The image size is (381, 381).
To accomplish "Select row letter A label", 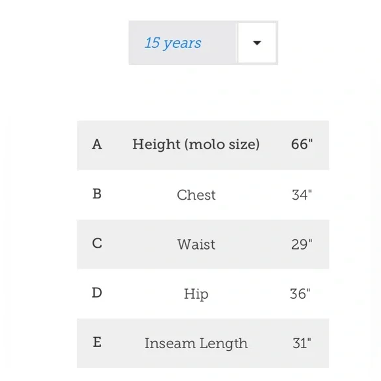I will coord(97,145).
